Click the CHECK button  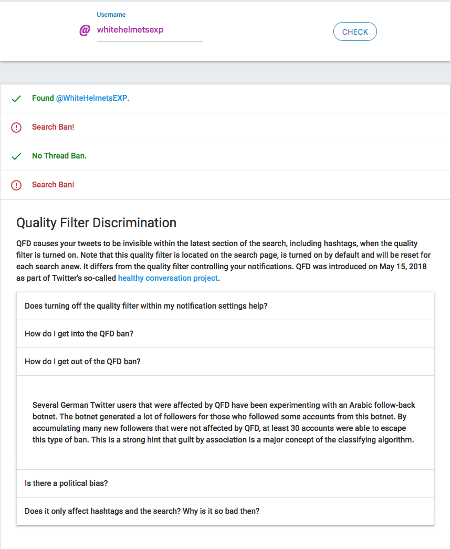[355, 32]
